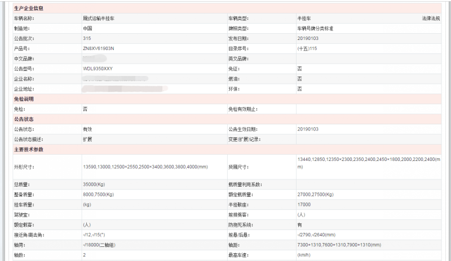The width and height of the screenshot is (451, 261).
Task: Click the 公告批次 value 315
Action: coord(87,38)
